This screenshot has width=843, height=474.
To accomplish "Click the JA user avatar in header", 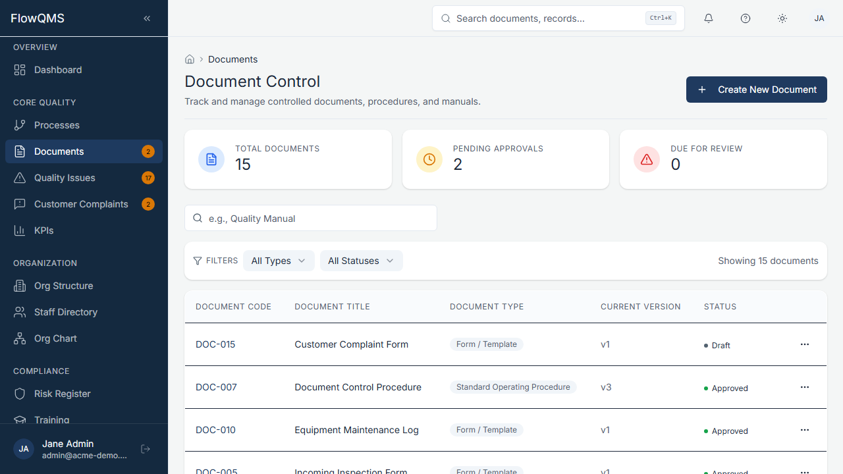I will click(819, 18).
